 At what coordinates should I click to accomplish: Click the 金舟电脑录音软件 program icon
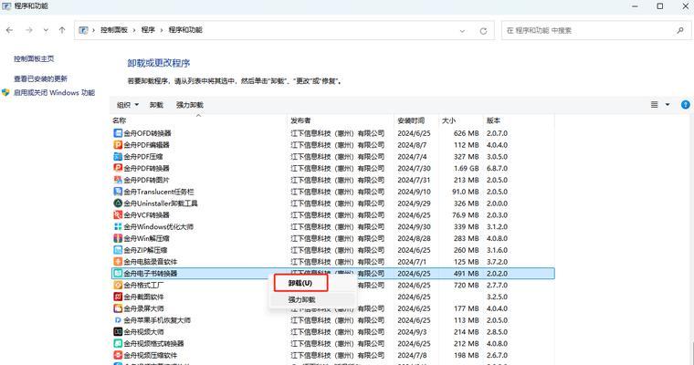coord(118,262)
